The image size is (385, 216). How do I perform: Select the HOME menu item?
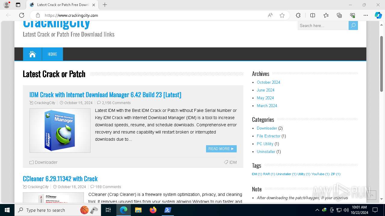52,54
